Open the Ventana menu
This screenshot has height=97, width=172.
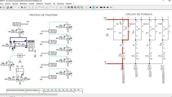tap(69, 4)
